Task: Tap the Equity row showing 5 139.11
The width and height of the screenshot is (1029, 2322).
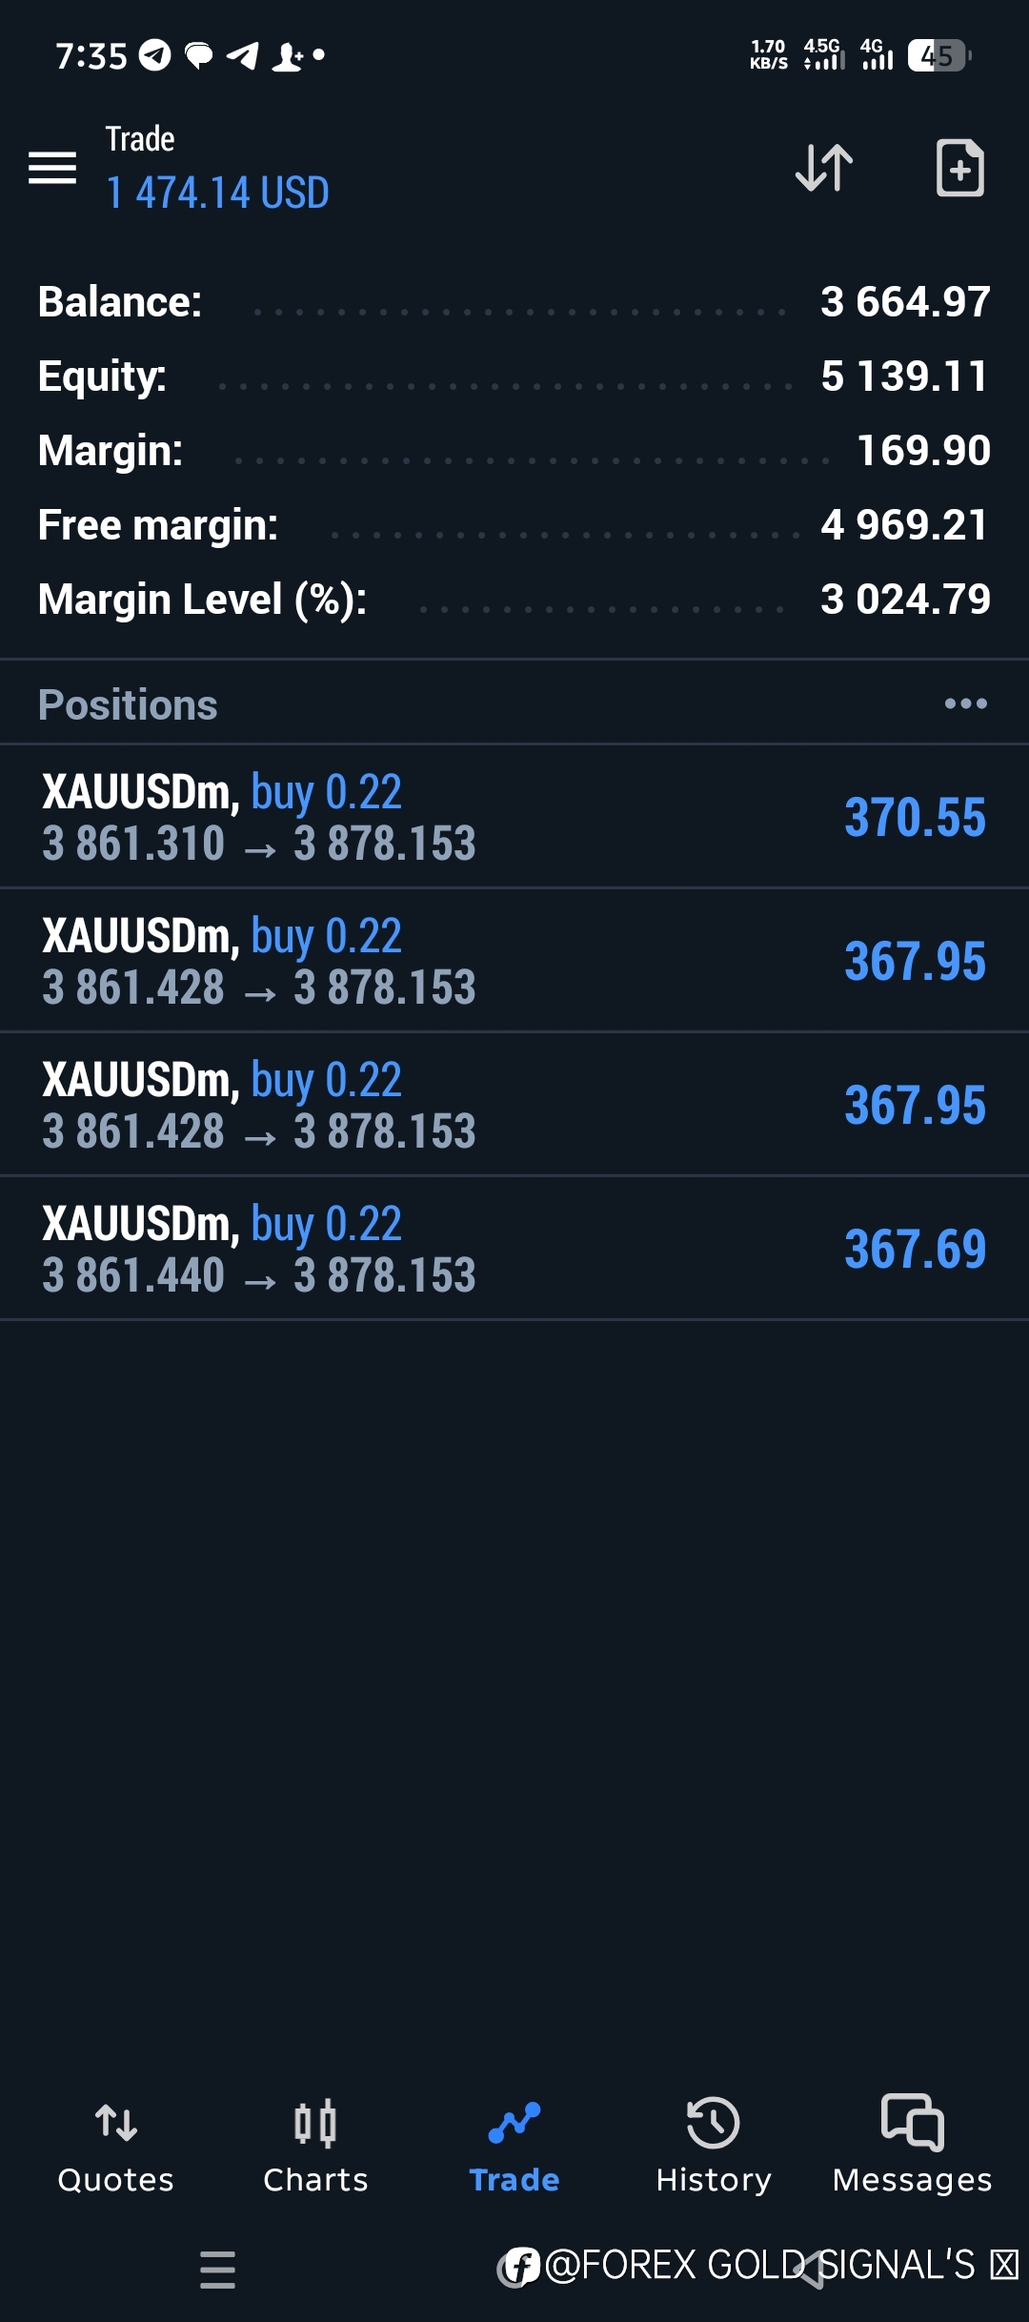Action: coord(514,377)
